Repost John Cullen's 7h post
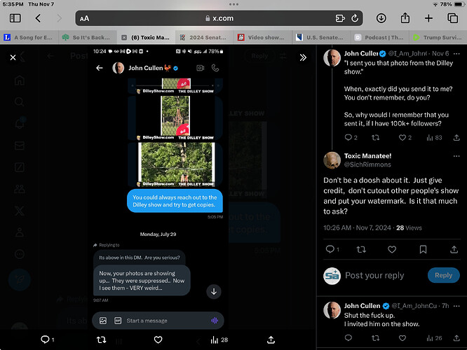 coord(376,338)
